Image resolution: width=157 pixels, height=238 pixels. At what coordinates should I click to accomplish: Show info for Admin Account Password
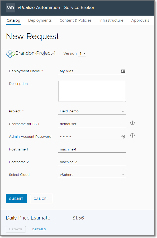132,135
